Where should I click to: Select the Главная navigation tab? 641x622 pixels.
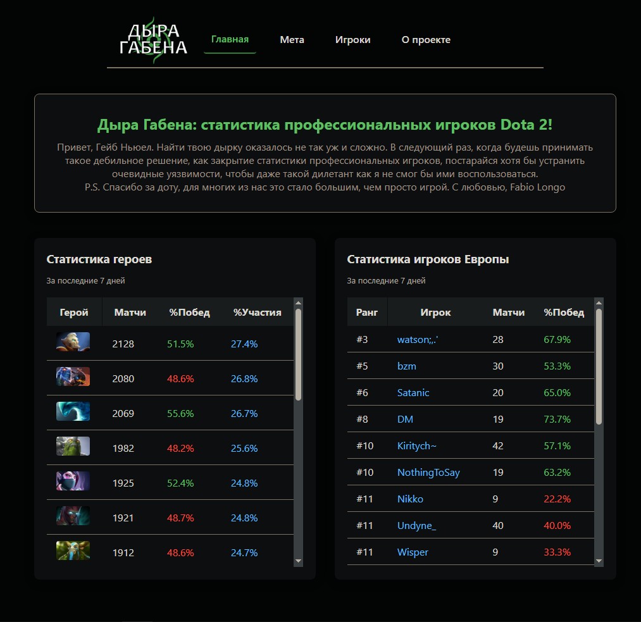[230, 40]
